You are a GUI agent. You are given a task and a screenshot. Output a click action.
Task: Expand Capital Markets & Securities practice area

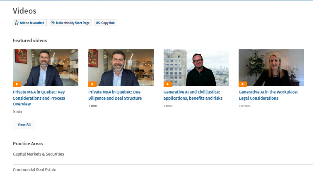pyautogui.click(x=38, y=154)
